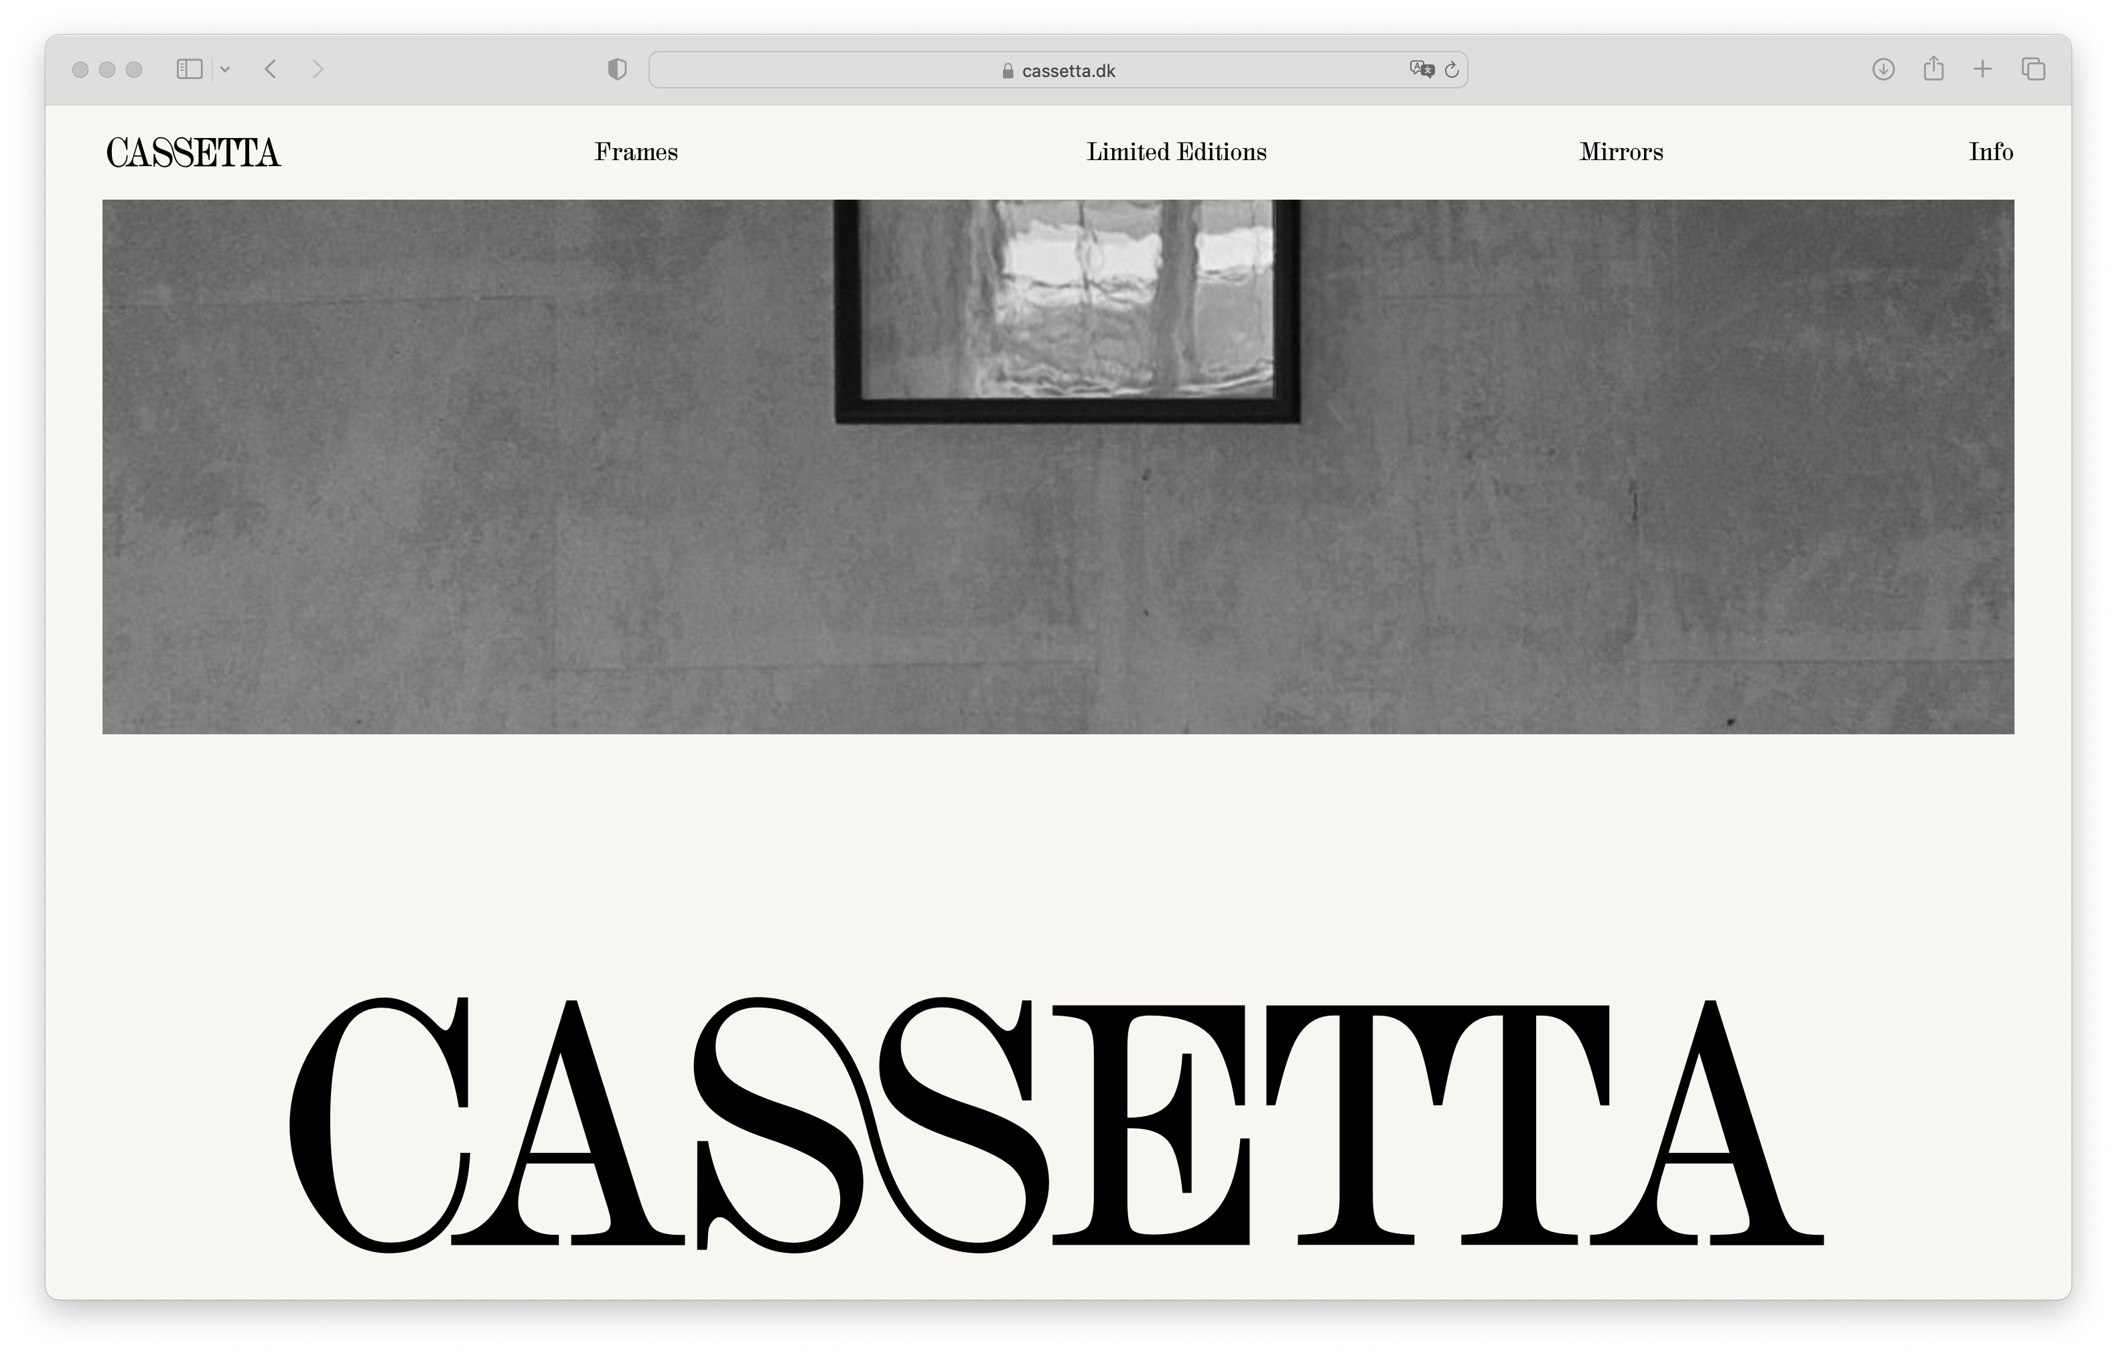The height and width of the screenshot is (1356, 2117).
Task: Click the large CASSETTA wordmark
Action: 1056,1124
